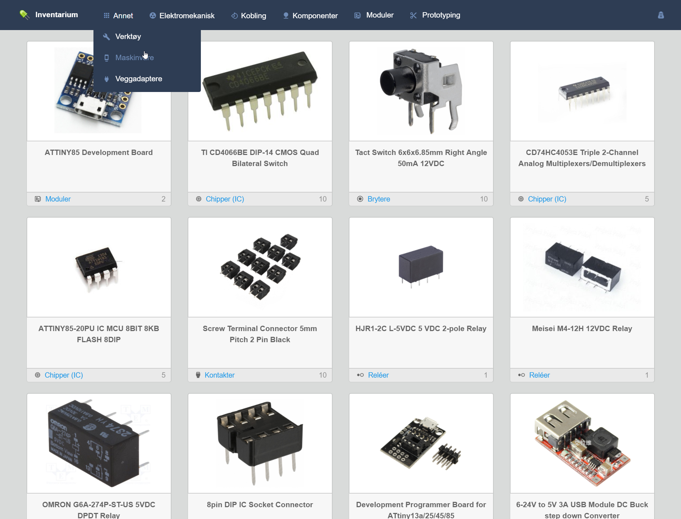Click the Maskinvare device icon
681x519 pixels.
pos(106,58)
